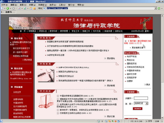Screen dimensions: 164x123
Task: Click the New page toolbar icon
Action: coord(2,8)
